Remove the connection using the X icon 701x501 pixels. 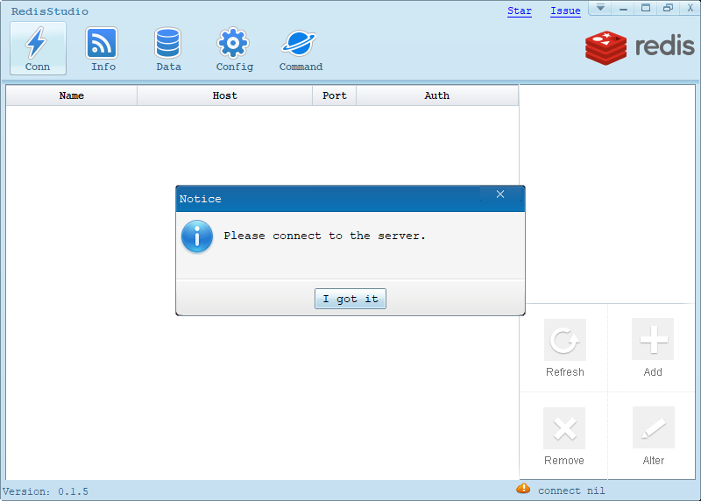(564, 429)
